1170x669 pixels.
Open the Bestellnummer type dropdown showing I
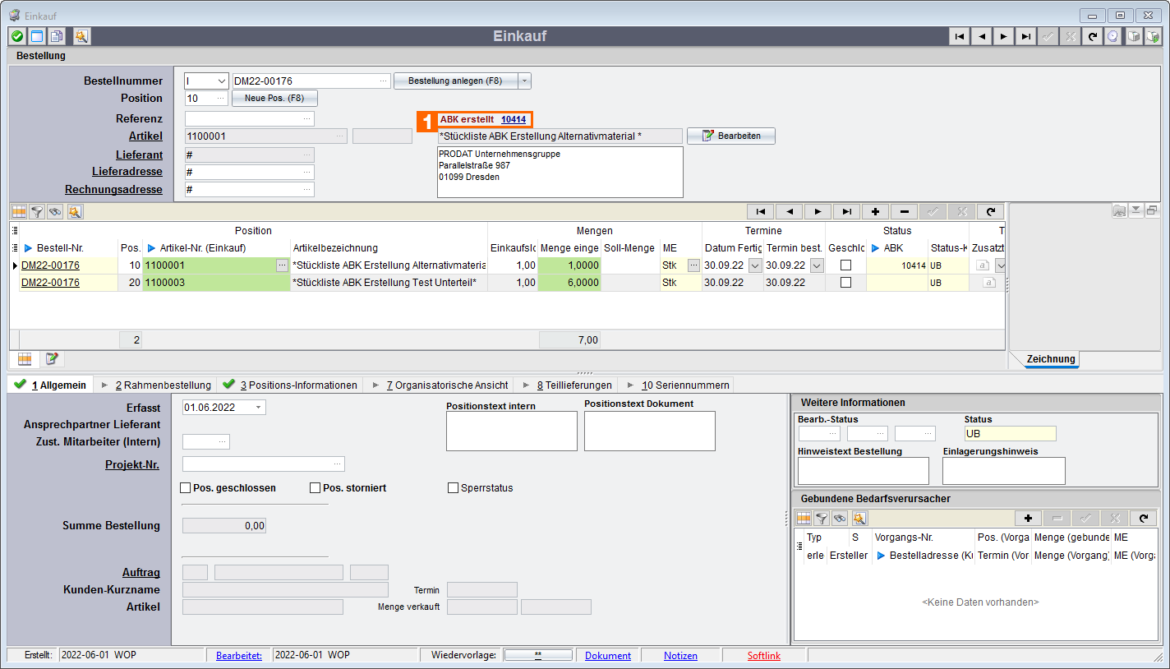pyautogui.click(x=221, y=81)
